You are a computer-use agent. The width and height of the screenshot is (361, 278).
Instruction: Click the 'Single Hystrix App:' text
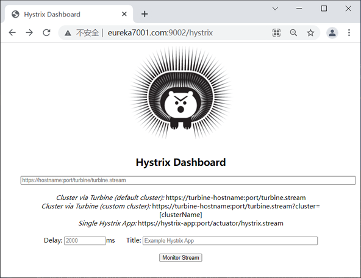click(x=107, y=223)
